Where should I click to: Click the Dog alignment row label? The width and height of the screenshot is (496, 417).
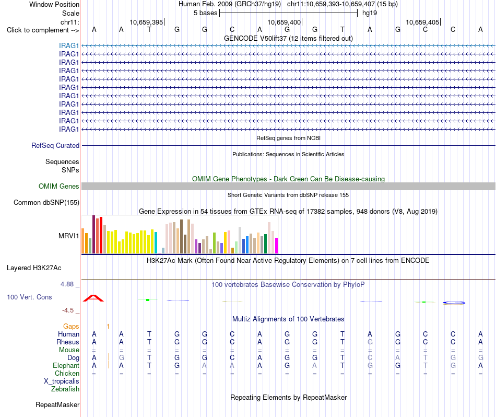[x=73, y=358]
